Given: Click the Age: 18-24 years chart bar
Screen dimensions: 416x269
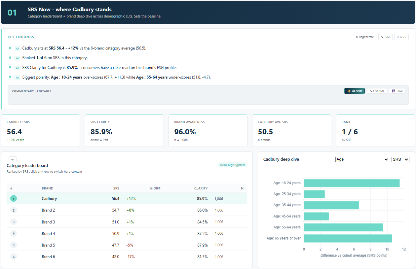Looking at the screenshot, I should point(352,183).
